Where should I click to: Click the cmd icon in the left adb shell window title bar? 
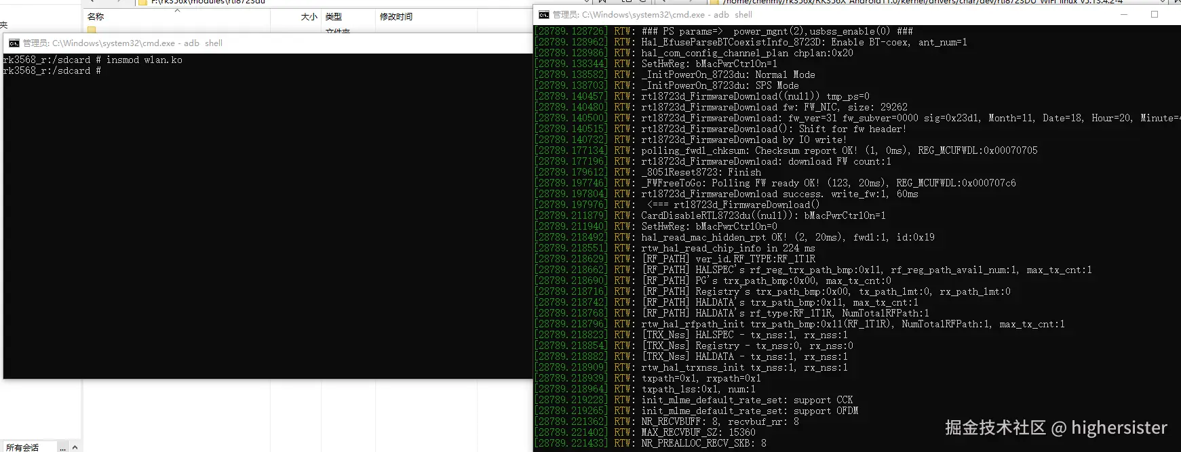pos(14,43)
